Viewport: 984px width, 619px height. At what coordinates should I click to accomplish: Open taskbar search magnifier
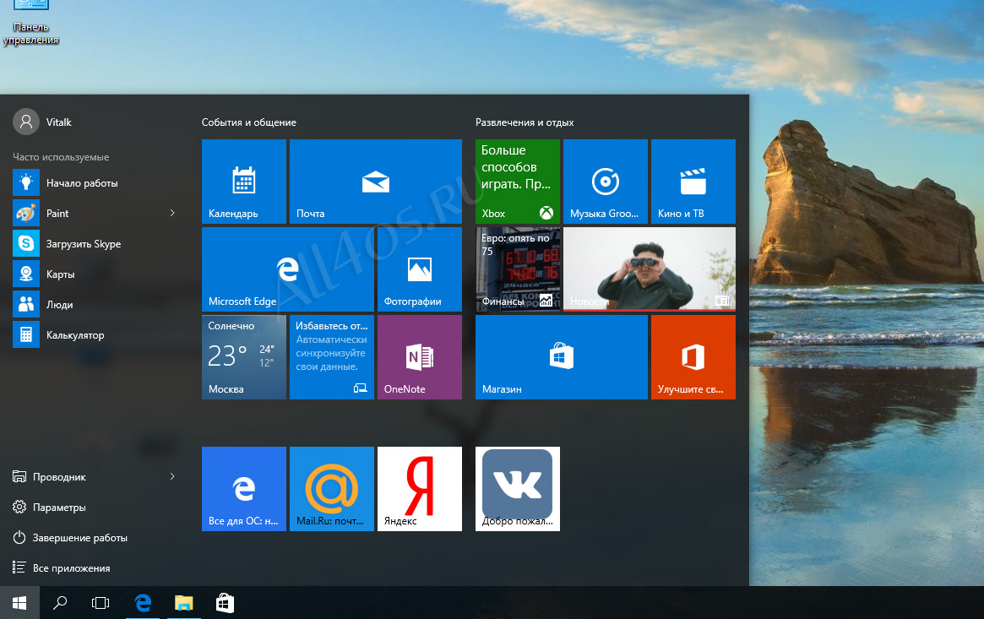[x=60, y=603]
